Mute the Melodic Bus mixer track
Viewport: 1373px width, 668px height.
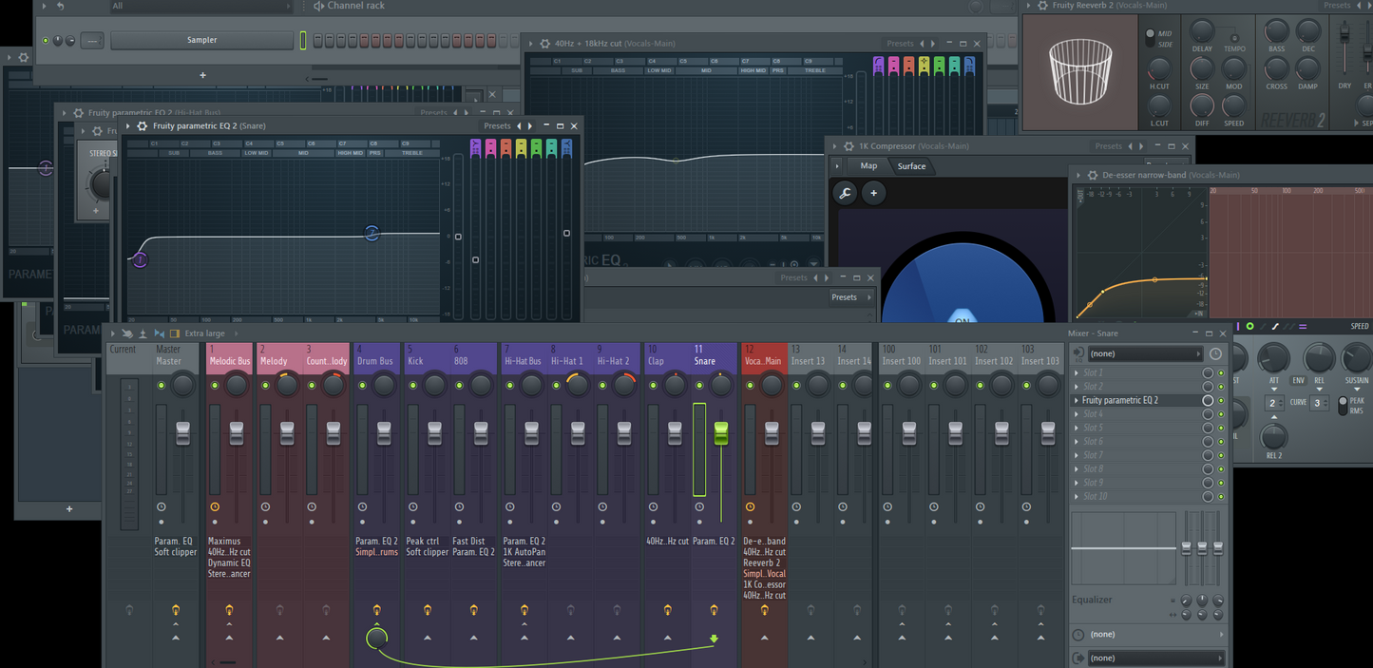[215, 385]
